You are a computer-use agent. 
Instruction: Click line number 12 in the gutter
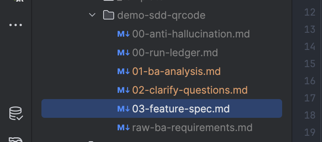coord(310,12)
